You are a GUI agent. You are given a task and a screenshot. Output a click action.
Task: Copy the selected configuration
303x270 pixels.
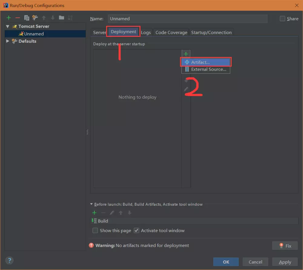coord(26,18)
